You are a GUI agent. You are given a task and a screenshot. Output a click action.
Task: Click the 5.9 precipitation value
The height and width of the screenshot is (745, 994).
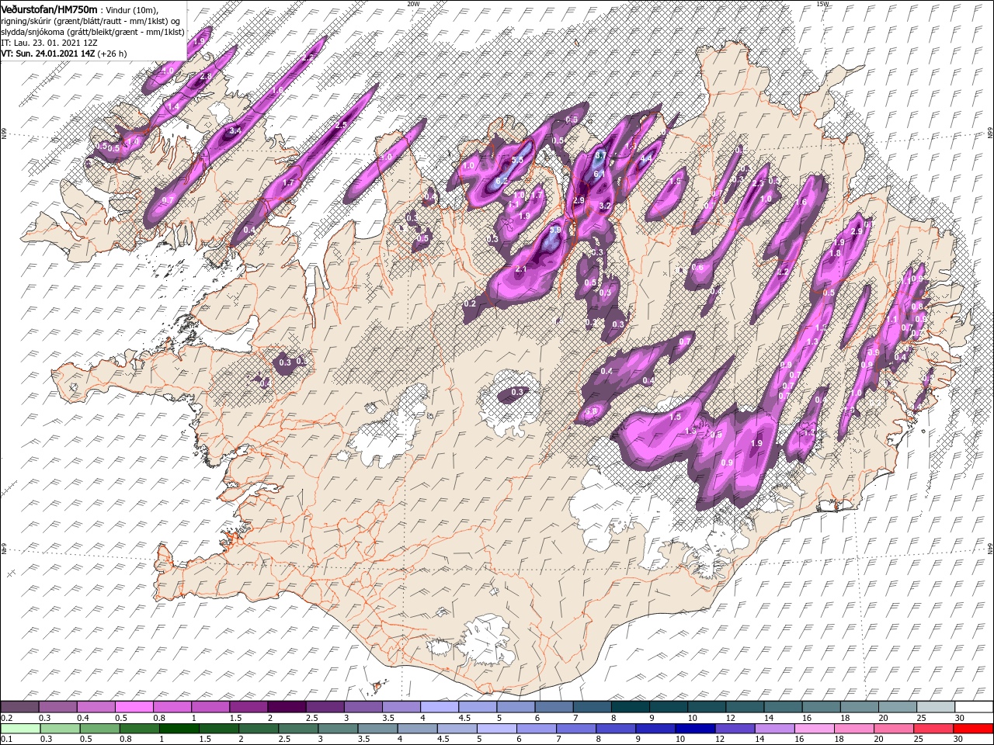click(555, 230)
